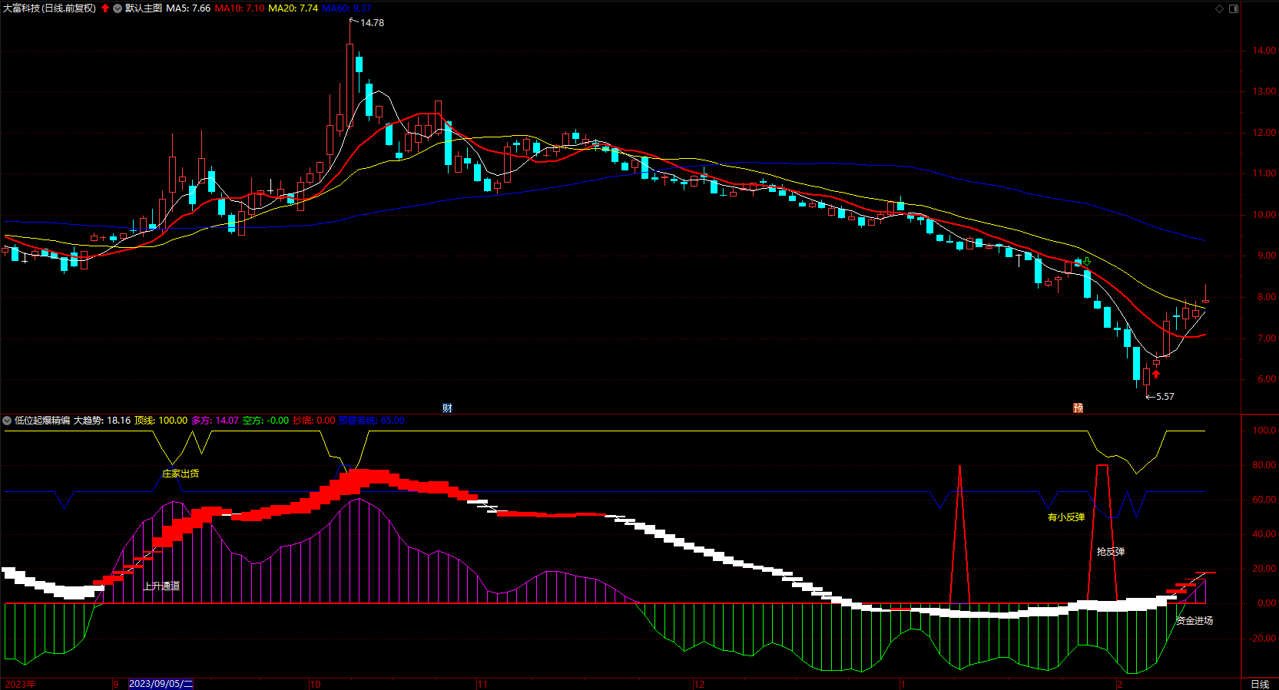
Task: Click the 5.57 low price marker
Action: (x=1165, y=397)
